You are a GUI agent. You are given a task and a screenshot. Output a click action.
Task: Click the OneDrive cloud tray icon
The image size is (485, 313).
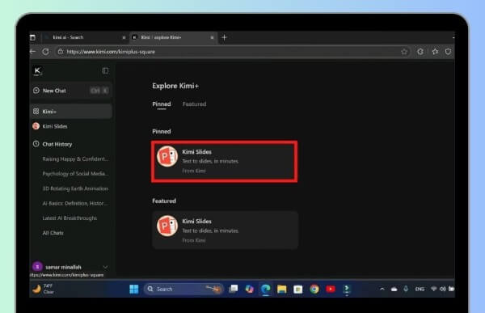pos(394,290)
